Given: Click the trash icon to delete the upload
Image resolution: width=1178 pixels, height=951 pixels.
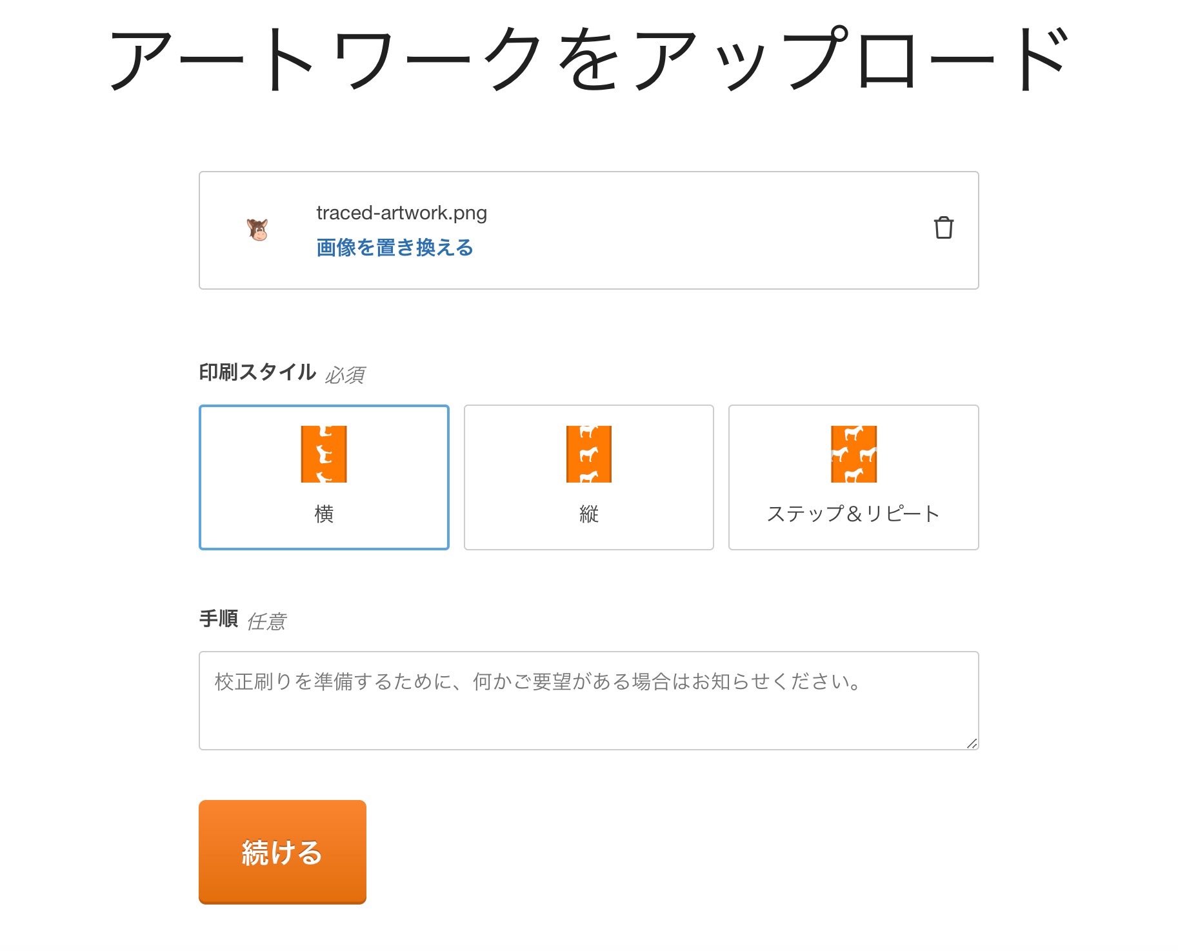Looking at the screenshot, I should click(944, 228).
